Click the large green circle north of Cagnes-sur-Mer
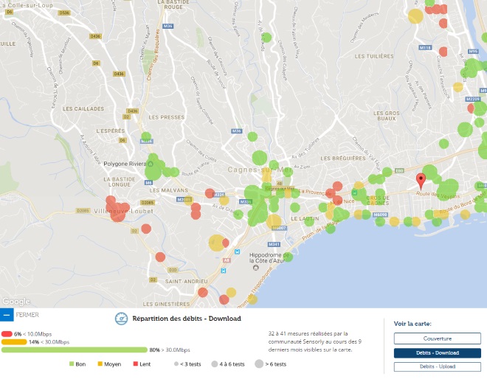The width and height of the screenshot is (487, 382). (x=259, y=157)
